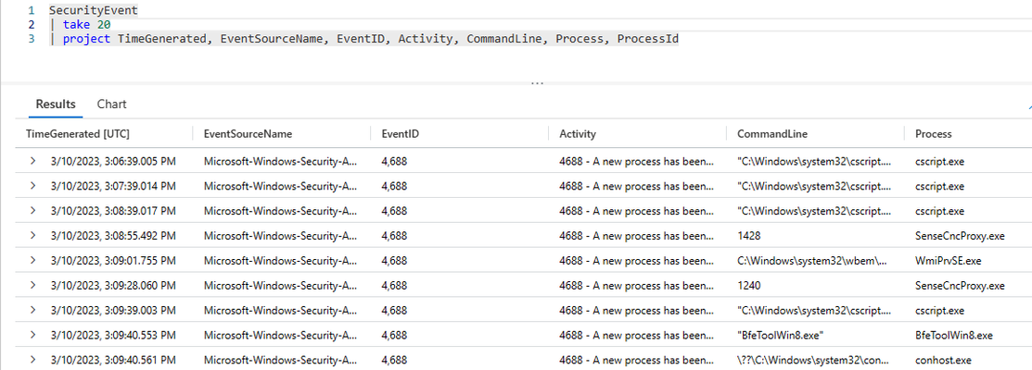Place cursor on the project query line
Viewport: 1032px width, 370px height.
pyautogui.click(x=363, y=40)
